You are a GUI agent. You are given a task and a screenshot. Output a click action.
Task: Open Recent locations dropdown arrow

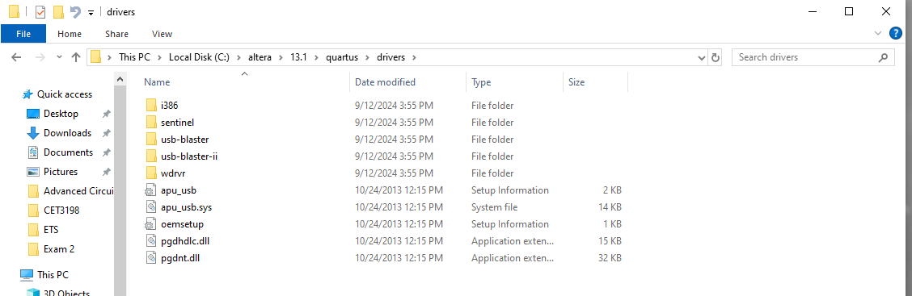[59, 57]
